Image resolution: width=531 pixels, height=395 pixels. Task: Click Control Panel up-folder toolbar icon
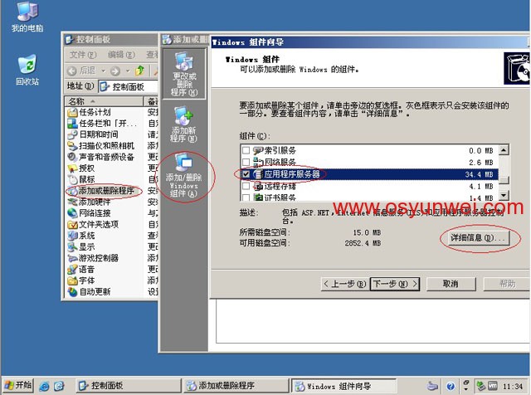(x=139, y=71)
